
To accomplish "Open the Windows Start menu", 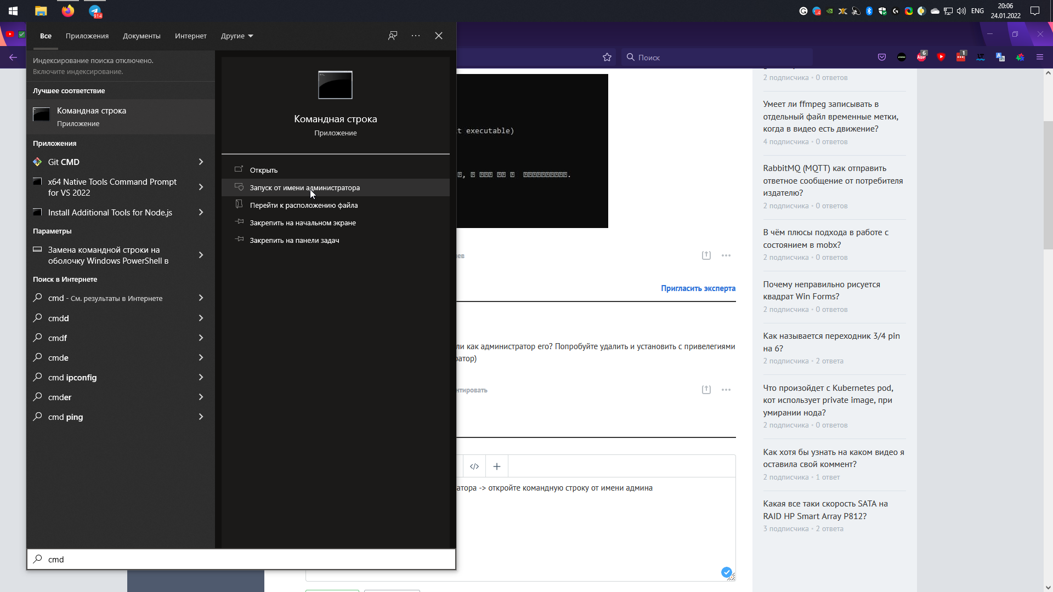I will point(13,10).
